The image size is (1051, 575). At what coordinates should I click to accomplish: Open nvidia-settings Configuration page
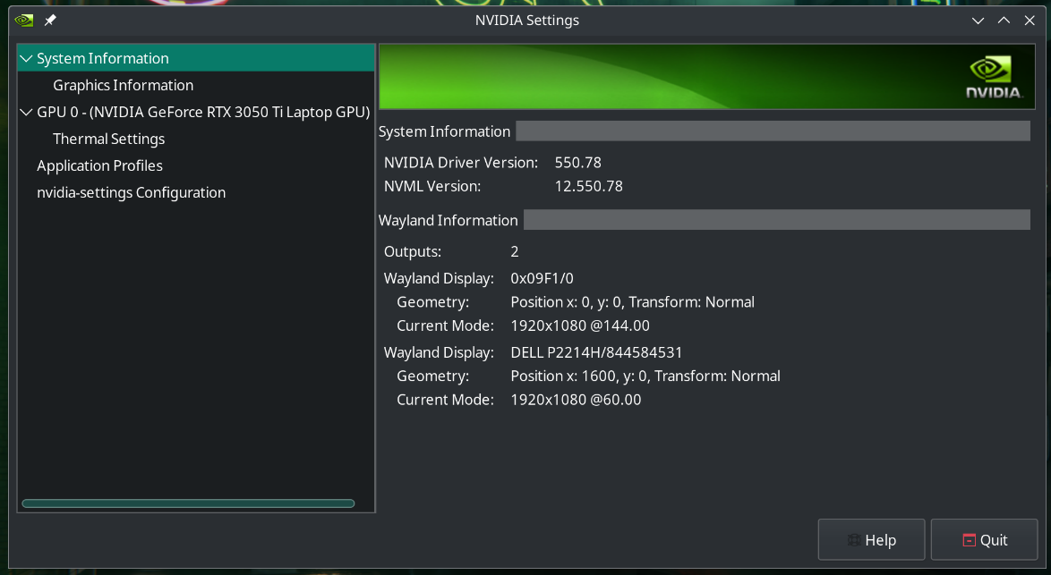(x=131, y=192)
